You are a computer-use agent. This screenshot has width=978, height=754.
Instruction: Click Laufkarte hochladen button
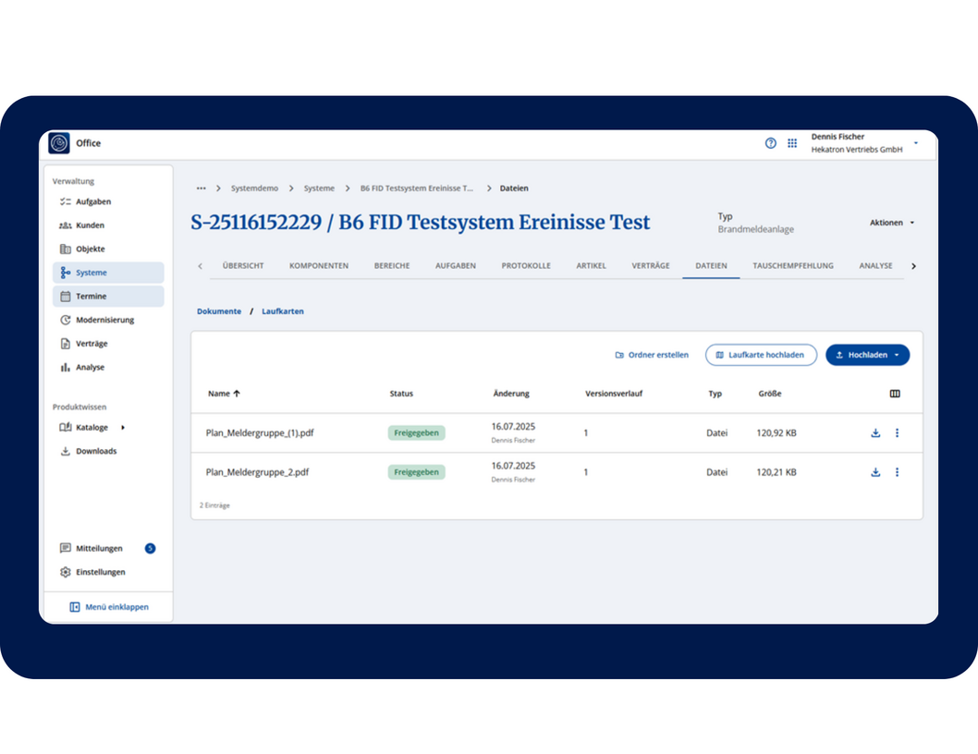click(760, 355)
